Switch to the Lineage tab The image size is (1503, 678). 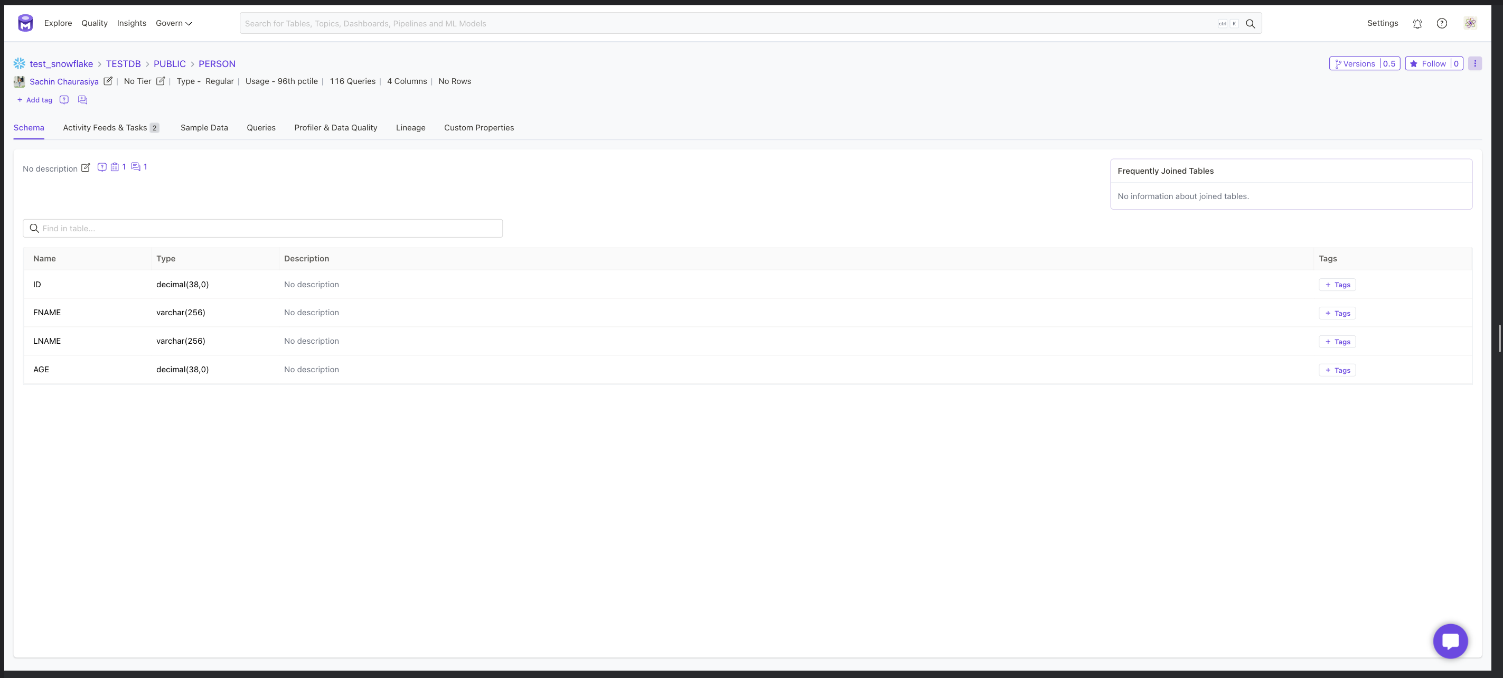click(410, 127)
